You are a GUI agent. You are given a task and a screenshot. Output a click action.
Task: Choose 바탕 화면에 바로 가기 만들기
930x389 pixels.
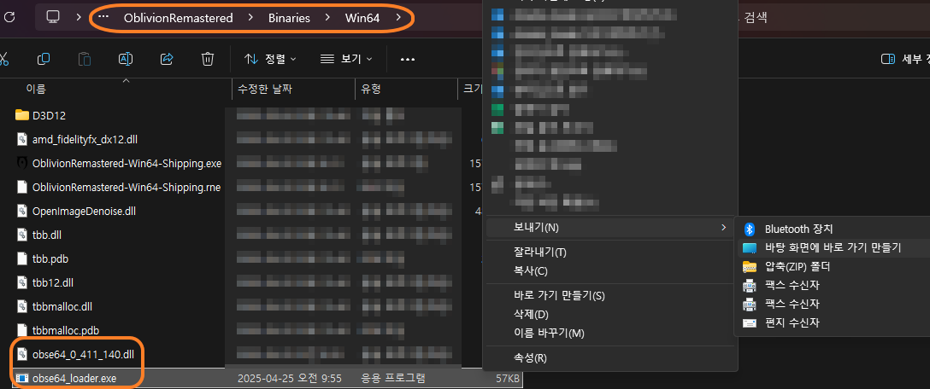pyautogui.click(x=833, y=248)
